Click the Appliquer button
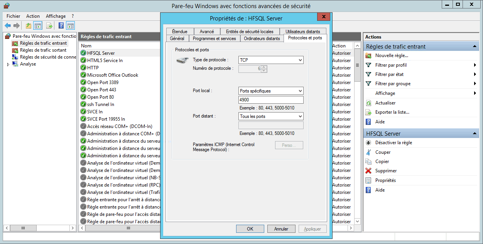The height and width of the screenshot is (244, 483). tap(312, 229)
